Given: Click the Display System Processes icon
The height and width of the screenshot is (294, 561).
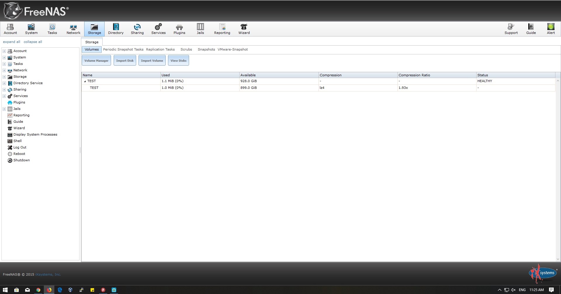Looking at the screenshot, I should pos(10,134).
